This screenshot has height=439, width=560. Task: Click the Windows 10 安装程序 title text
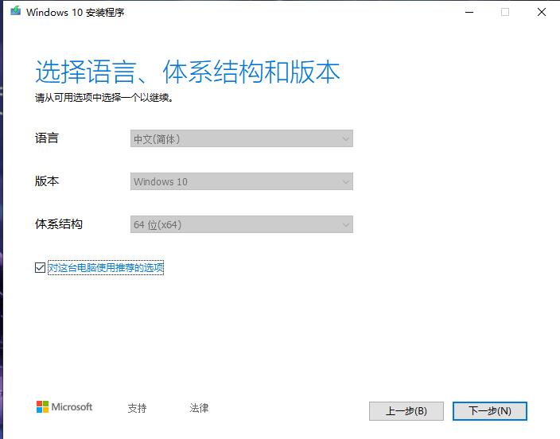click(x=76, y=12)
